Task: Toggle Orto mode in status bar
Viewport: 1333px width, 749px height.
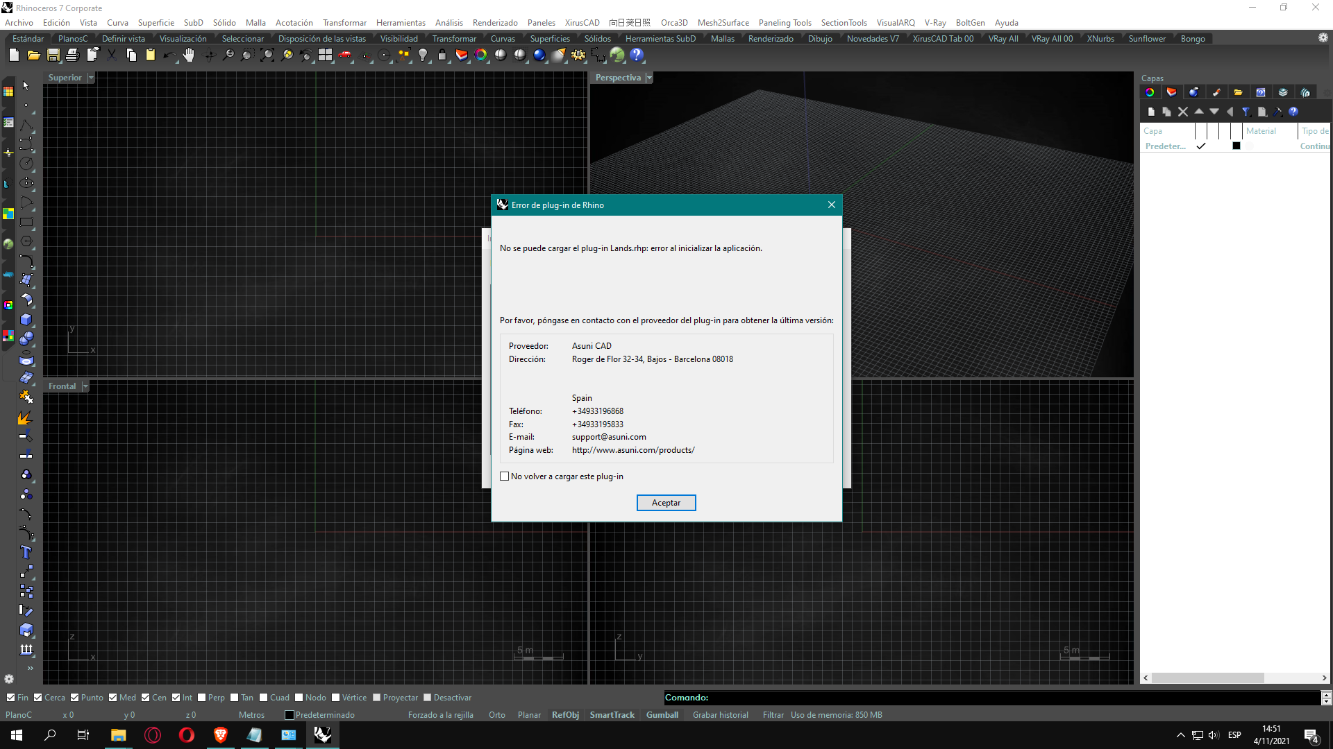Action: click(496, 715)
